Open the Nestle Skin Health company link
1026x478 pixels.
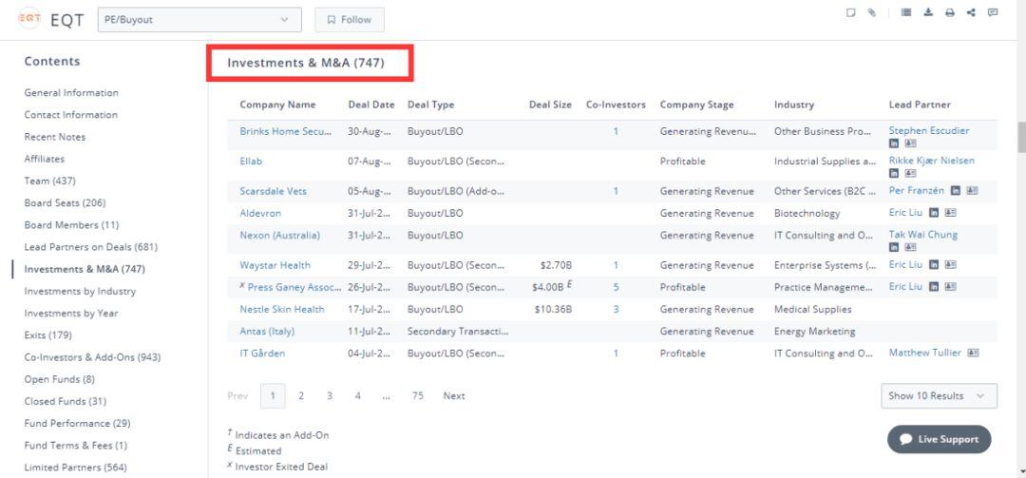[282, 309]
